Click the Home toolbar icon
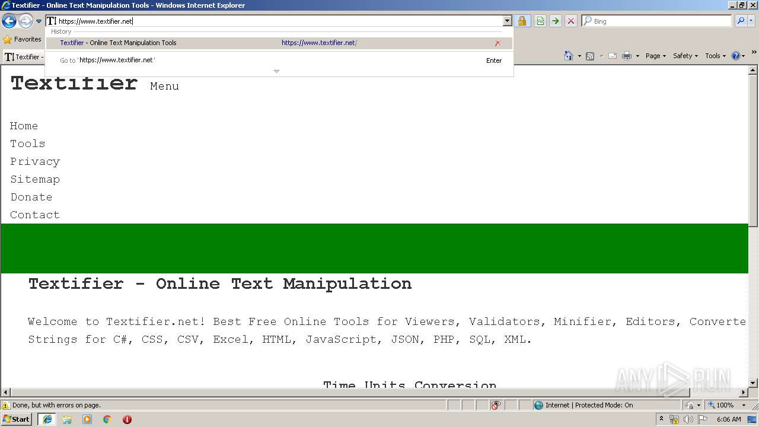Image resolution: width=759 pixels, height=427 pixels. tap(568, 56)
